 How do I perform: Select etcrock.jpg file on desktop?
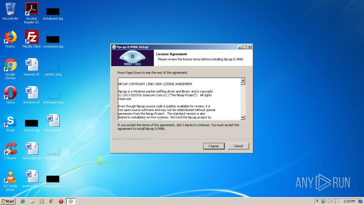32,125
